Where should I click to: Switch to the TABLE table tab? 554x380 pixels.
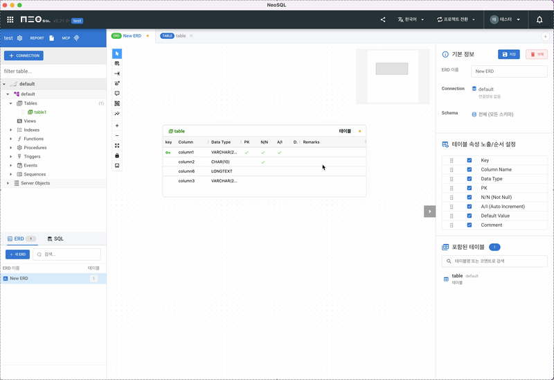(x=174, y=35)
